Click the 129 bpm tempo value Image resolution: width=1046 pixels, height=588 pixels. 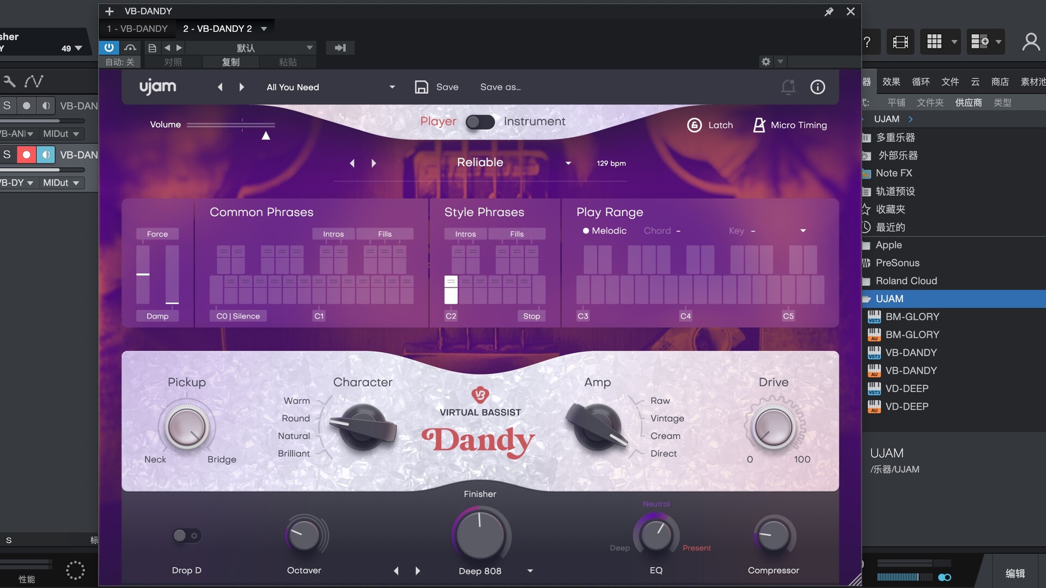tap(611, 163)
